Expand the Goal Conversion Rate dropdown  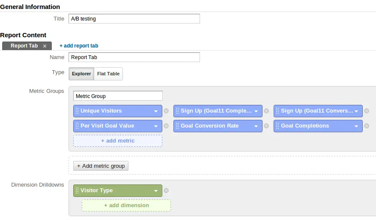pos(256,126)
